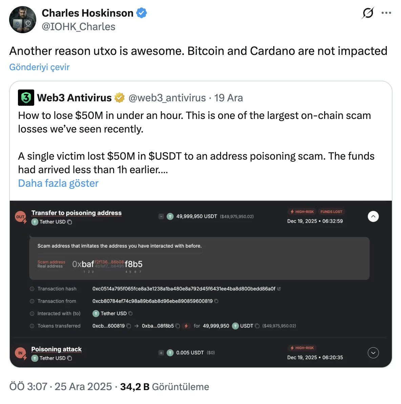Open the three-dot more options menu
The width and height of the screenshot is (401, 404).
[386, 13]
